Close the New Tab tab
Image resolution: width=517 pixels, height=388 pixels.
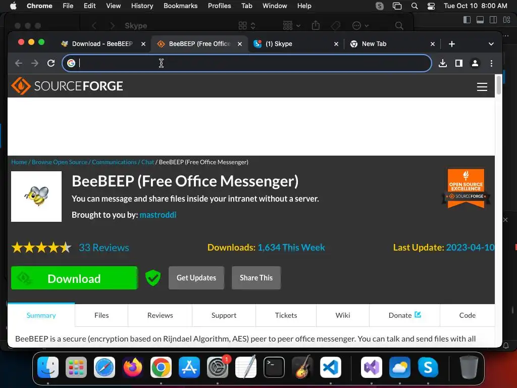tap(433, 44)
